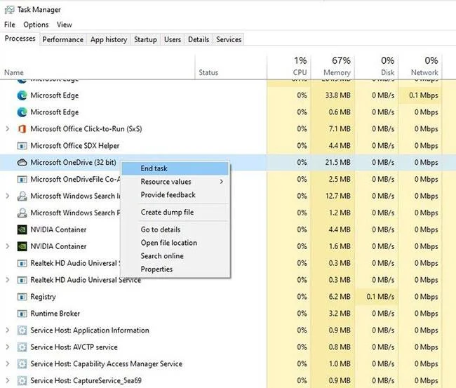Click the Microsoft Office Click-to-Run icon
Image resolution: width=456 pixels, height=388 pixels.
point(22,129)
